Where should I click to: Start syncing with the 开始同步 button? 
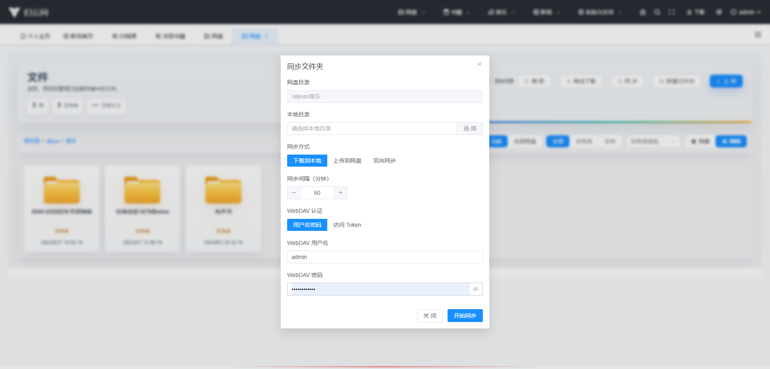pos(465,316)
